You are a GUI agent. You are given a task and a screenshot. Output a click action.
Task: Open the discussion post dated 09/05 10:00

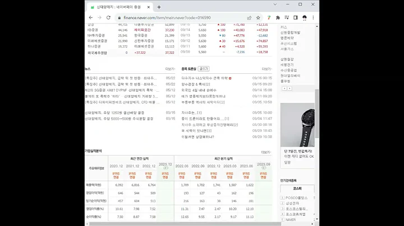coord(191,113)
